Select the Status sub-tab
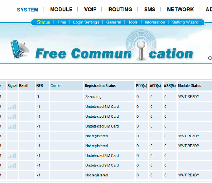Image resolution: width=212 pixels, height=183 pixels. (43, 22)
